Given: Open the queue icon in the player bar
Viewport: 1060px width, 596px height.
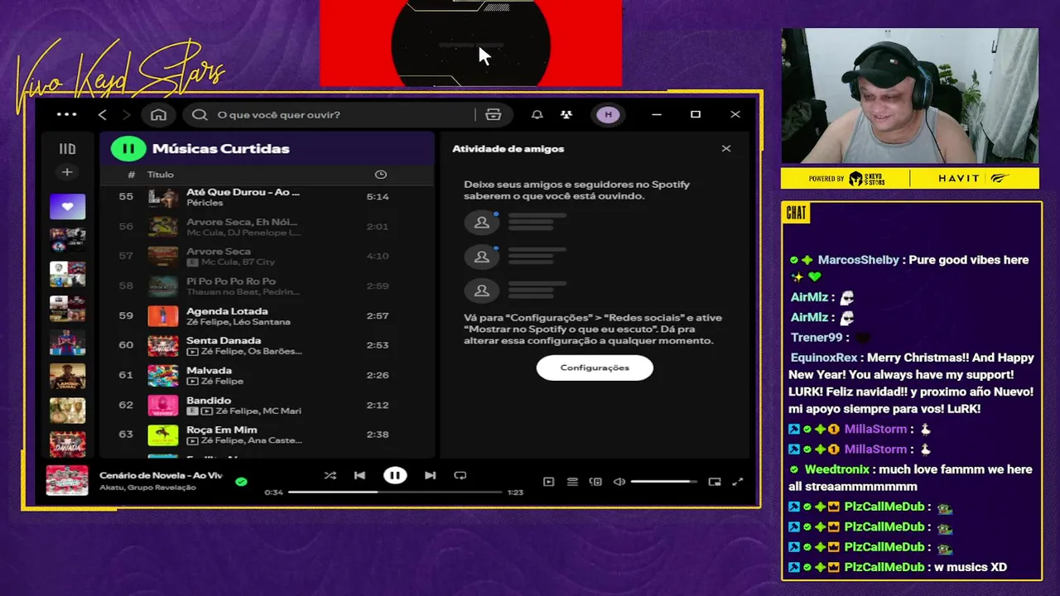Looking at the screenshot, I should [x=572, y=482].
